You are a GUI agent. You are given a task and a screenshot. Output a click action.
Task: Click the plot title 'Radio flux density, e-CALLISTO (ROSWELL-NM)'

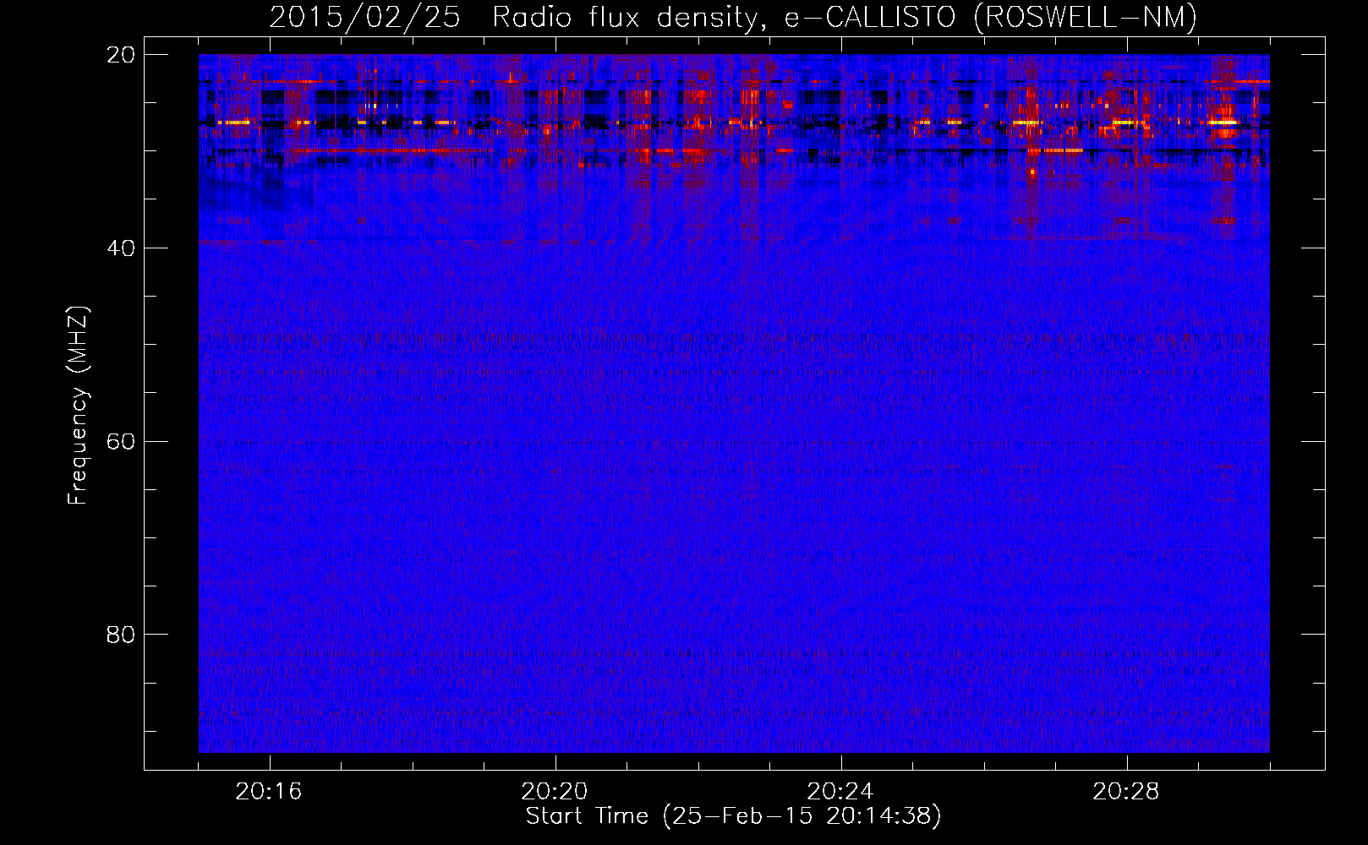845,17
